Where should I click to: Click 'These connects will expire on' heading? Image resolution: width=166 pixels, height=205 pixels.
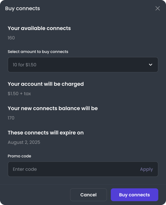[46, 133]
